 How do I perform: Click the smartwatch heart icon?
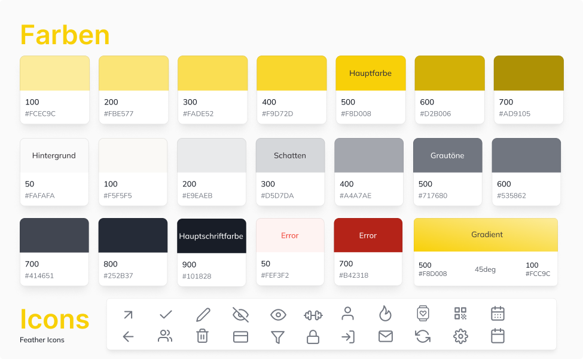coord(423,314)
